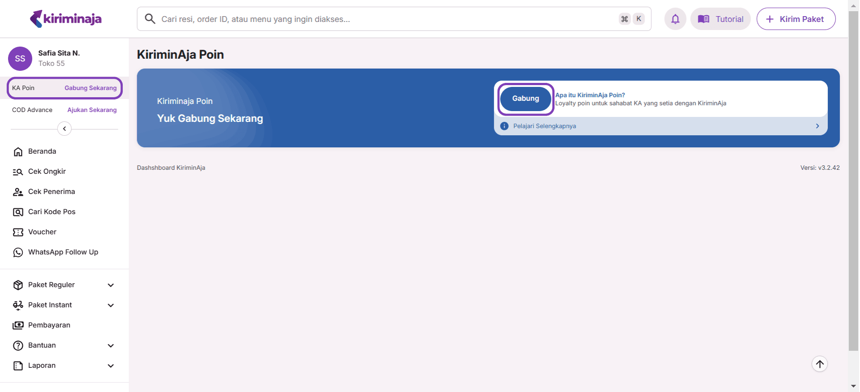Expand the Paket Reguler submenu
This screenshot has height=392, width=860.
111,285
